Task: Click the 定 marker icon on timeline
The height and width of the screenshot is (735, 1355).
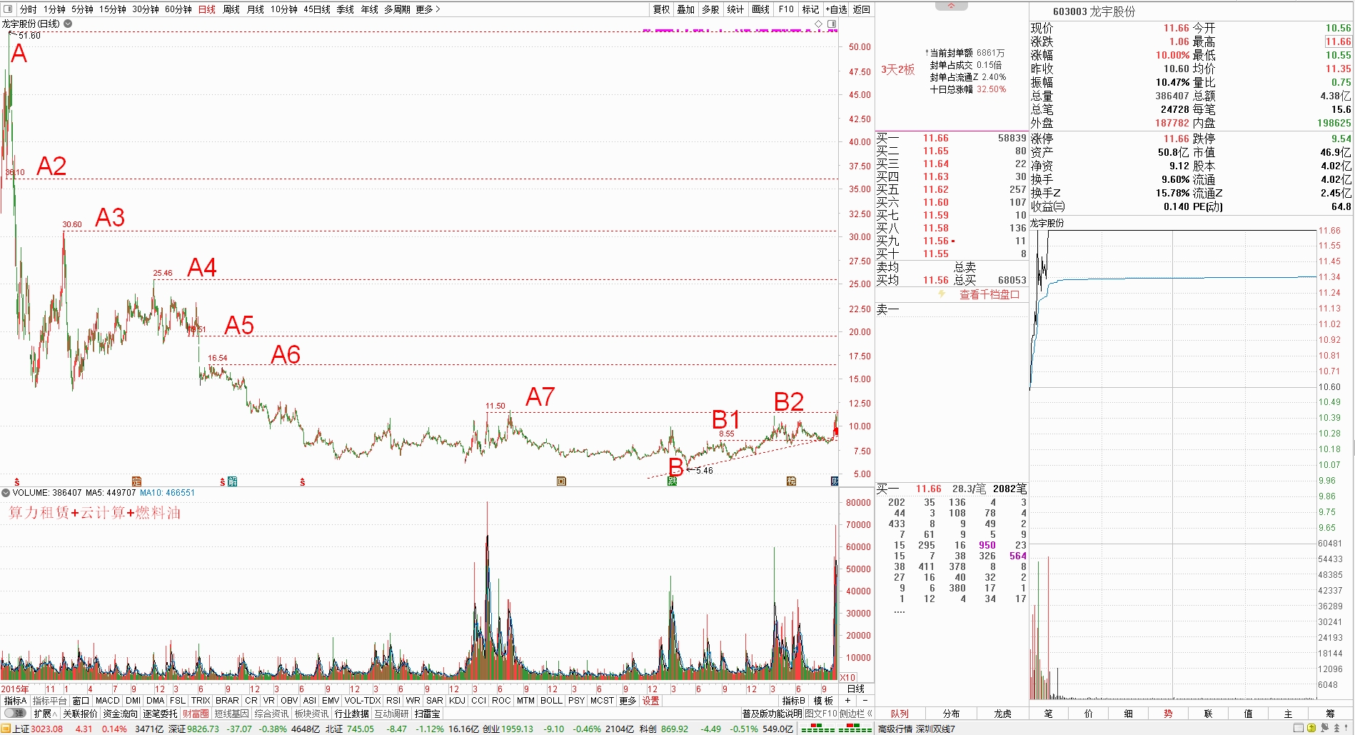Action: [136, 481]
